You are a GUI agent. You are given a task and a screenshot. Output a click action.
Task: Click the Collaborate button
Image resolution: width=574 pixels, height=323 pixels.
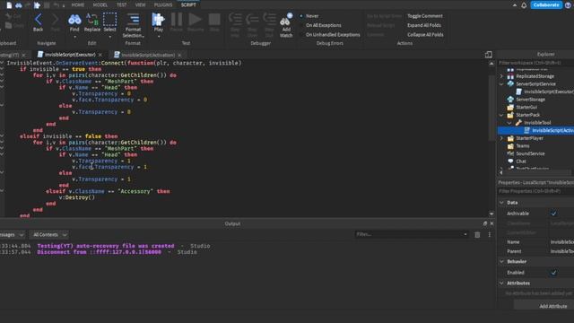tap(546, 5)
